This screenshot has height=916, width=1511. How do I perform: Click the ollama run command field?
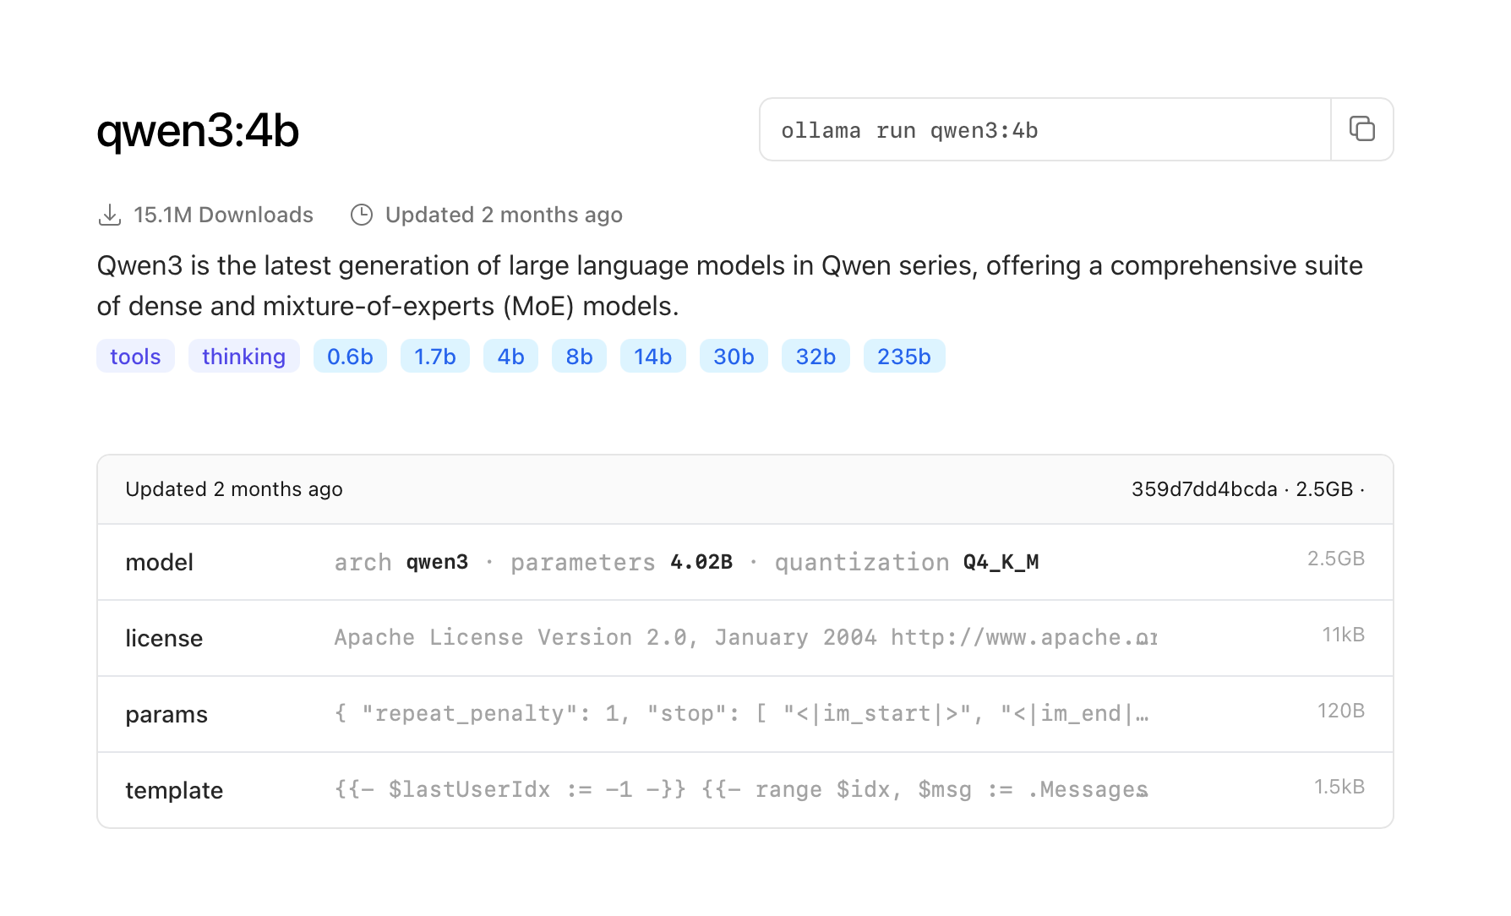tap(1045, 130)
